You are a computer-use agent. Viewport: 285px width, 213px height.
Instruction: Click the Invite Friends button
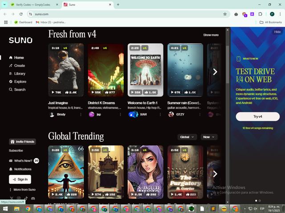(22, 142)
